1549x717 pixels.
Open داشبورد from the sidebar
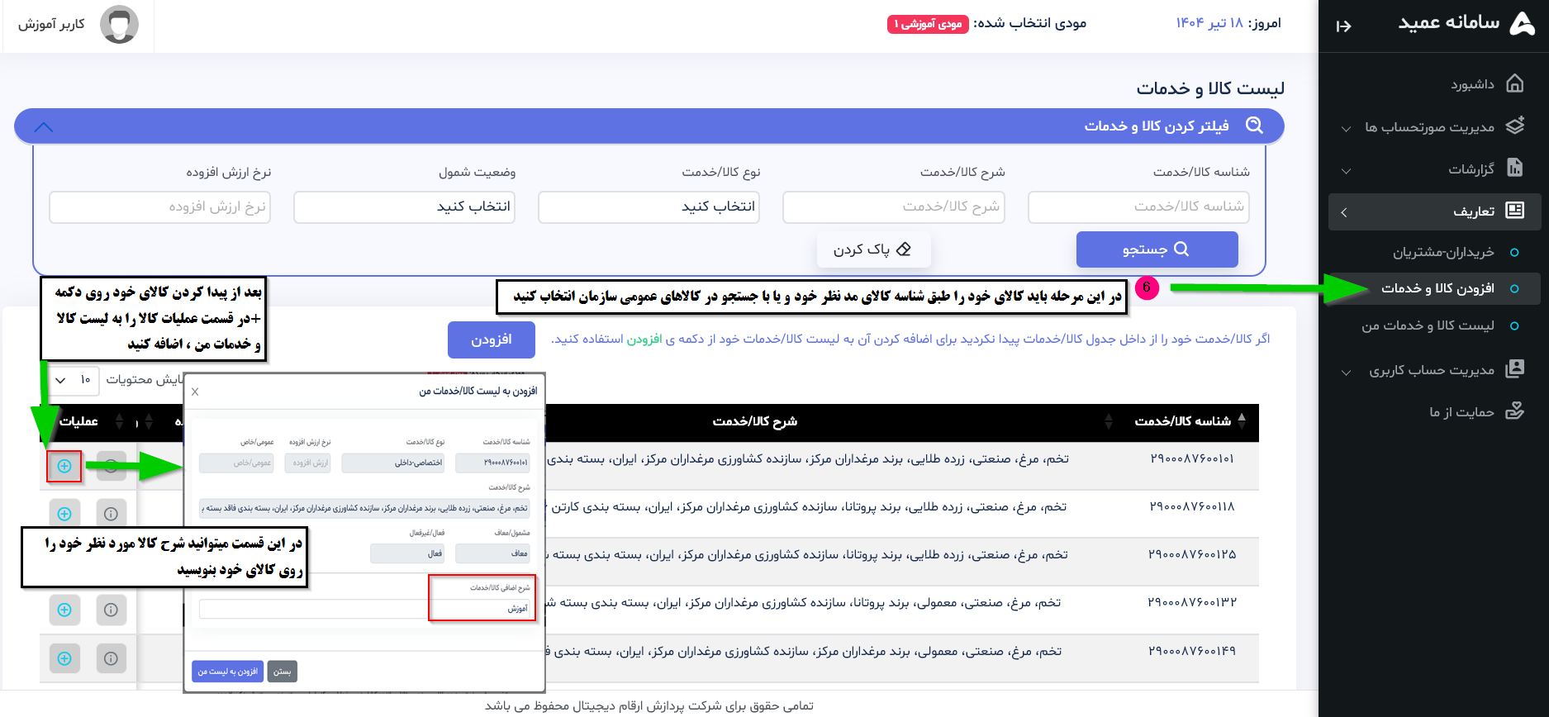click(x=1471, y=84)
